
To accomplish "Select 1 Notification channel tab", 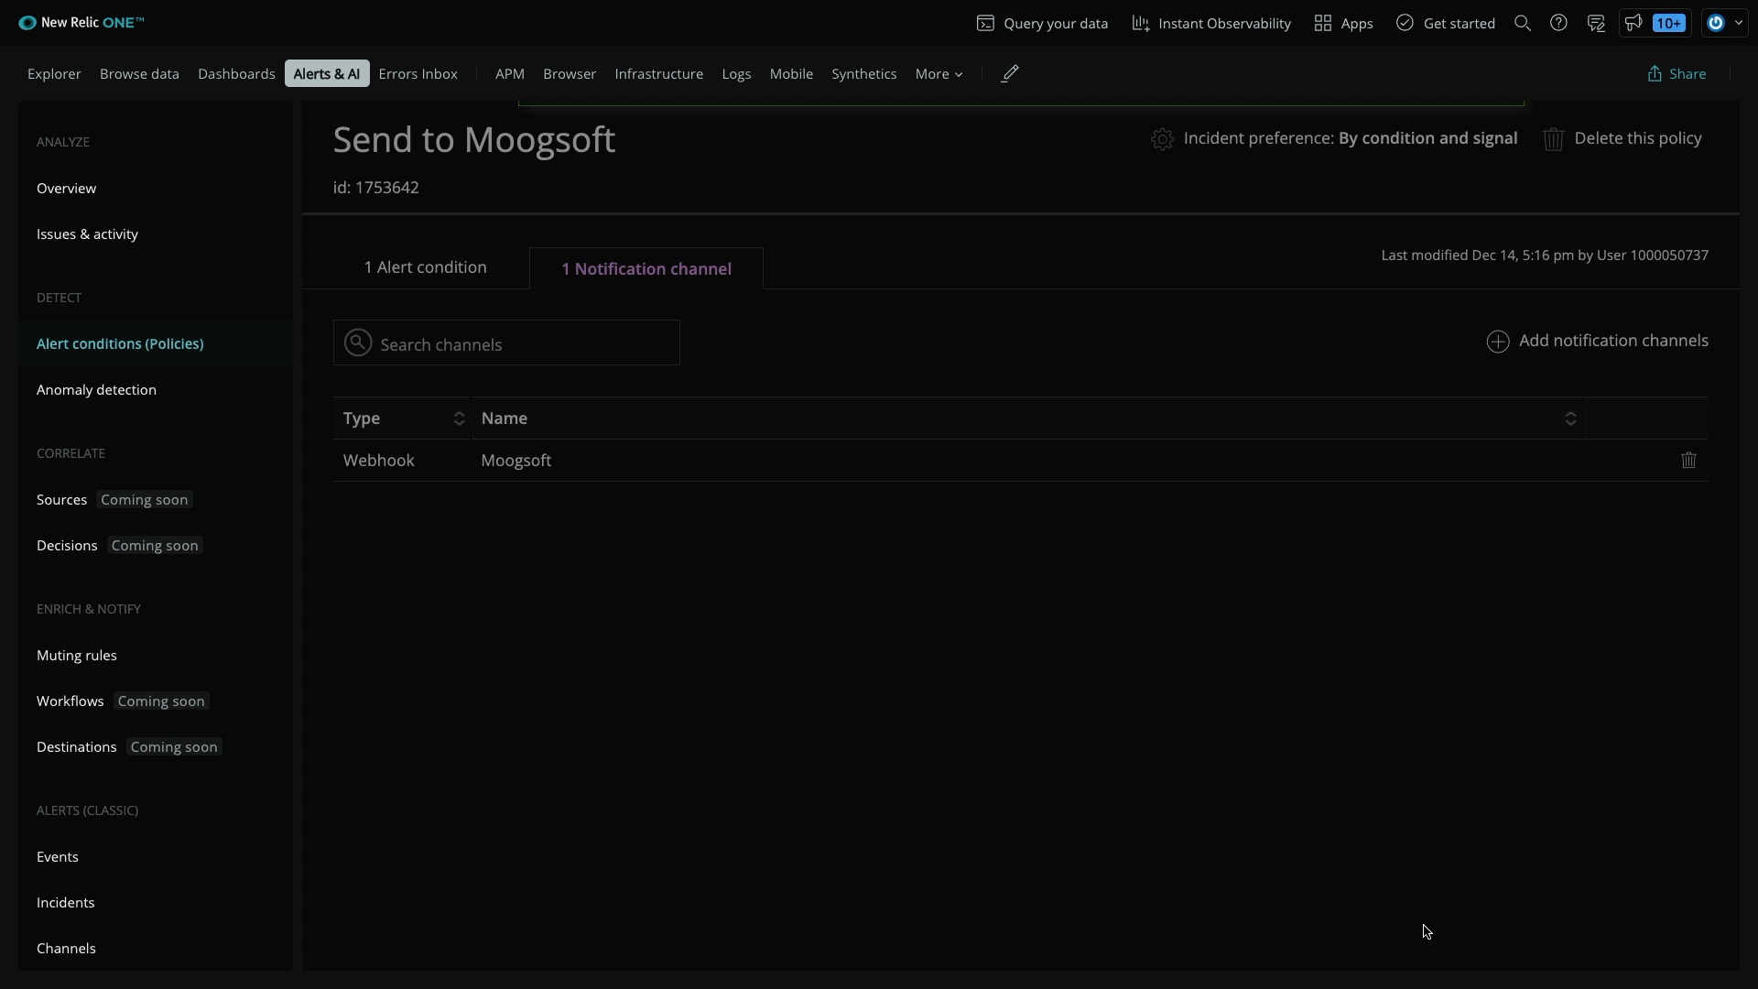I will point(646,269).
